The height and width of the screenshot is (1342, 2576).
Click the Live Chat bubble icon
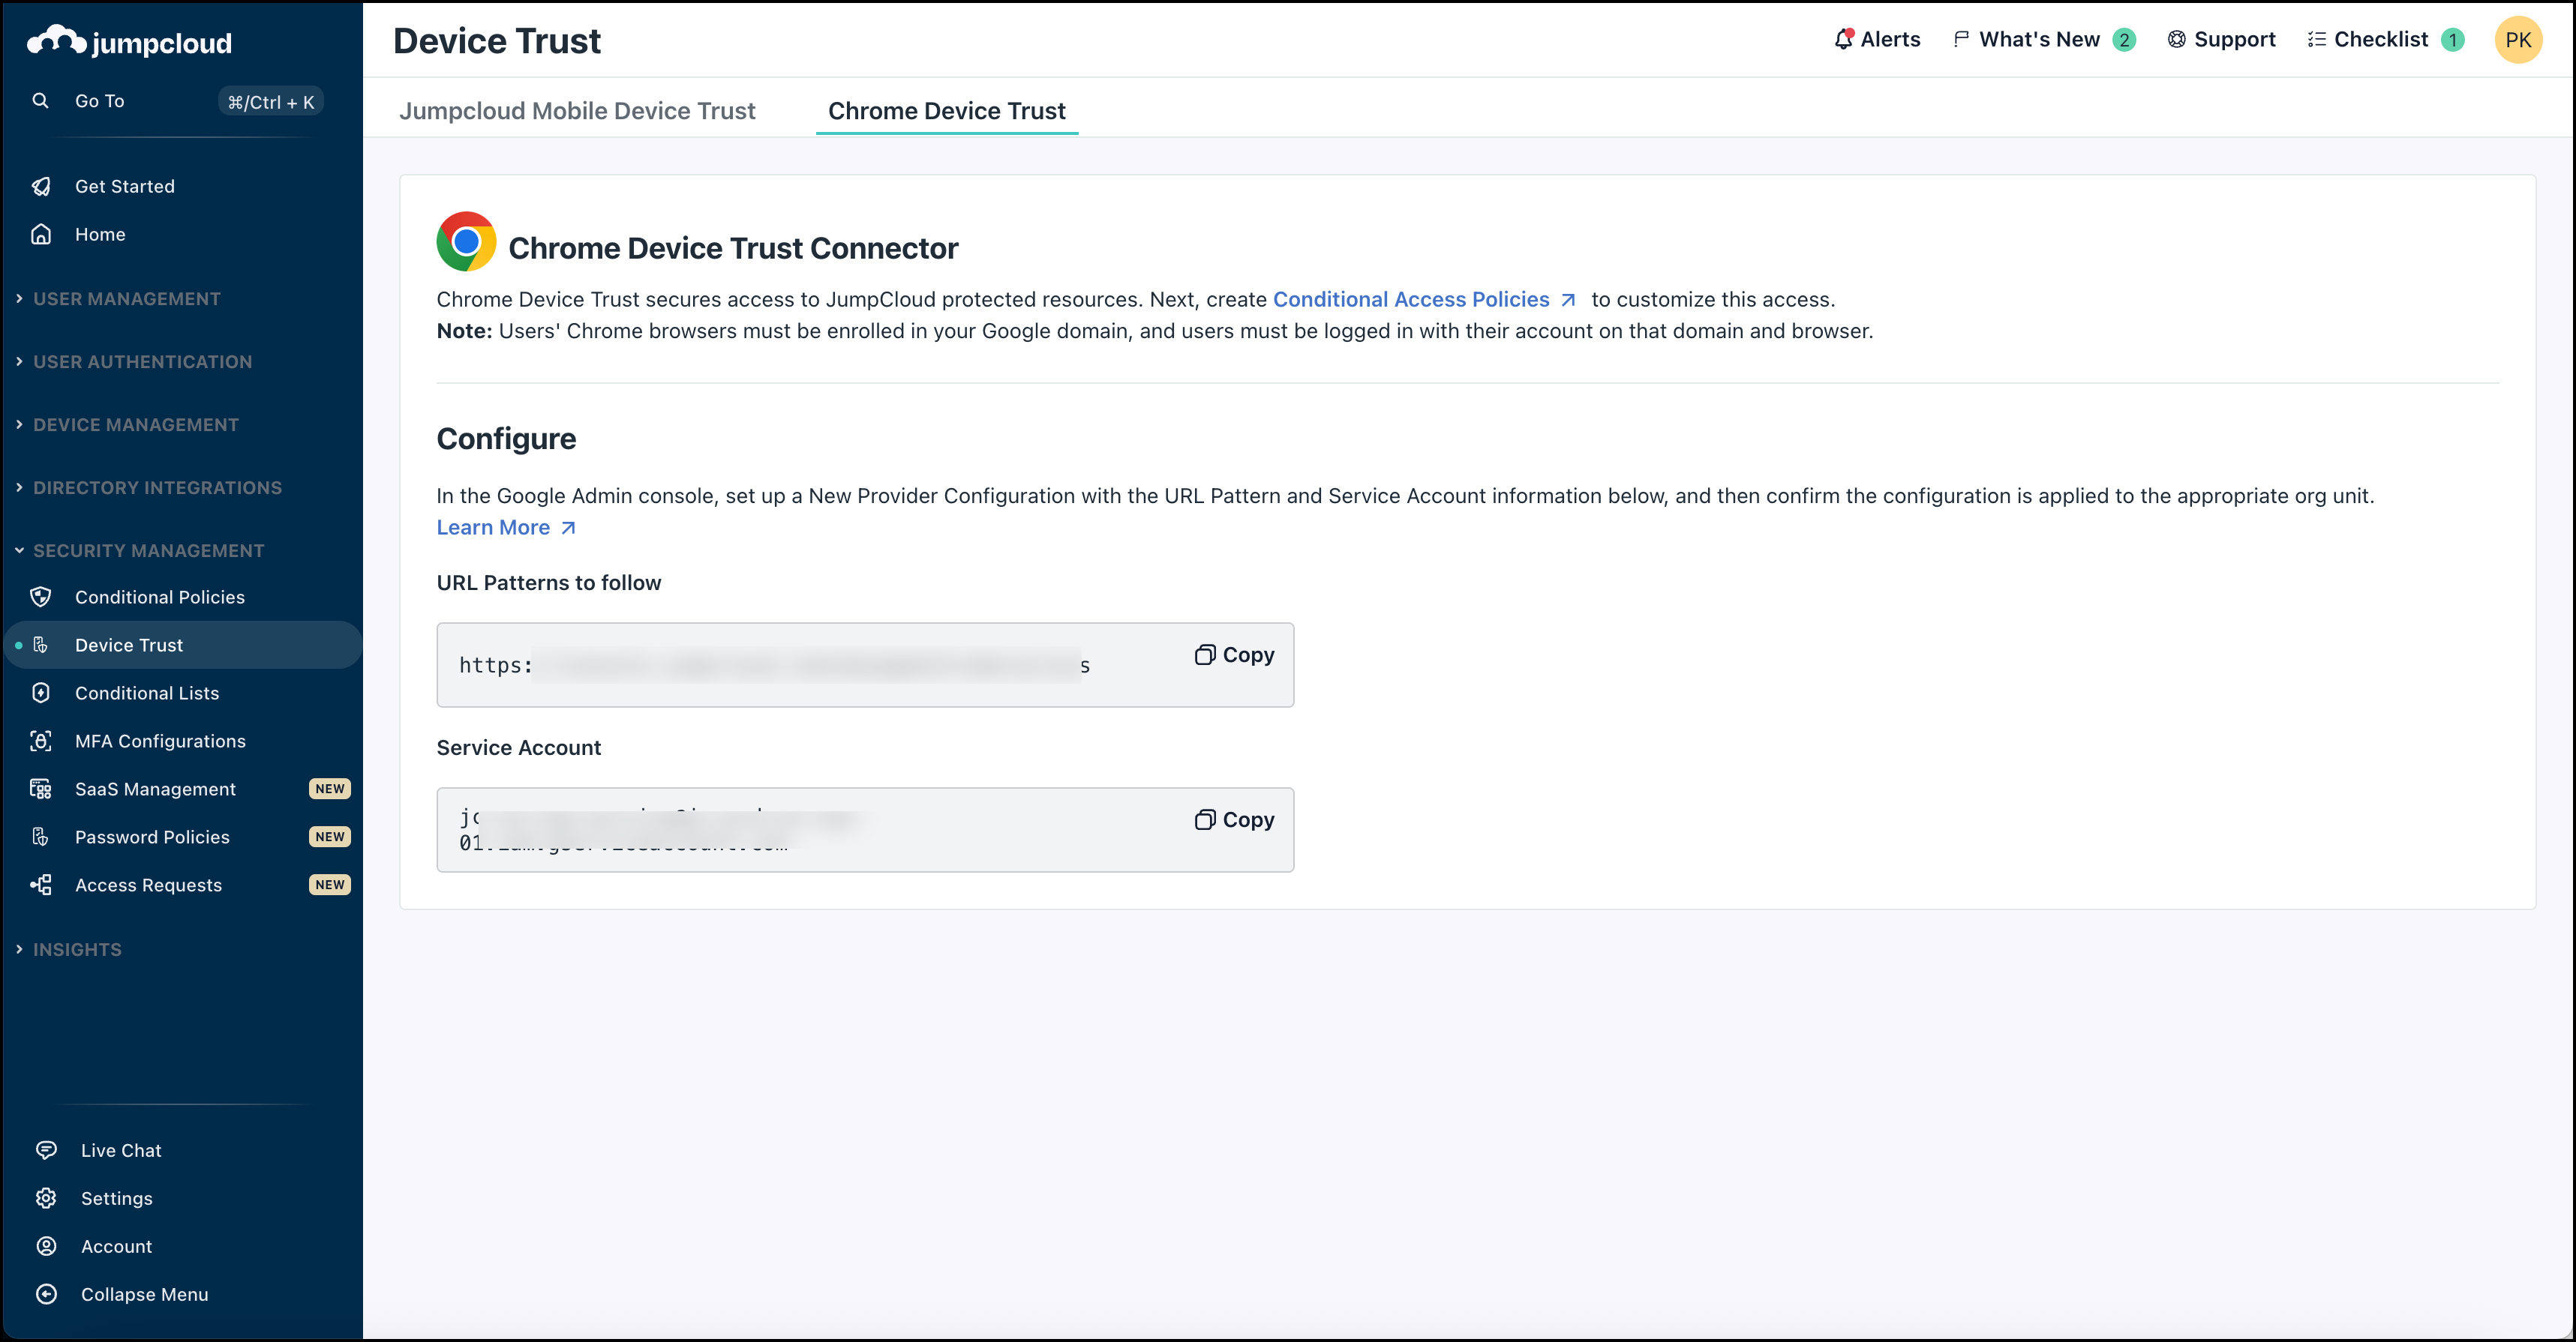[x=46, y=1150]
